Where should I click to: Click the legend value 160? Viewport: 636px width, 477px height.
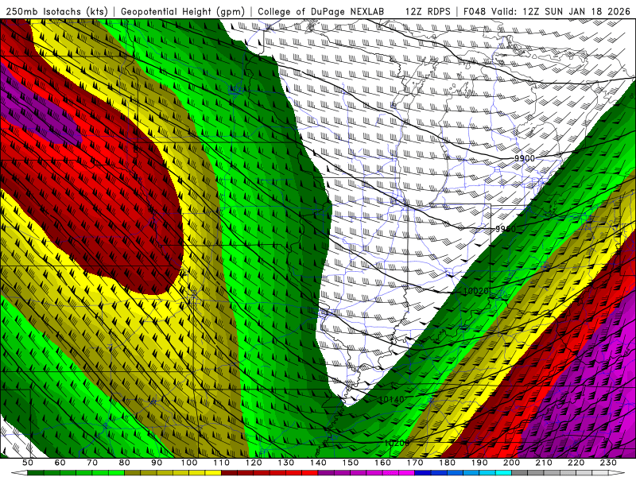pyautogui.click(x=382, y=463)
